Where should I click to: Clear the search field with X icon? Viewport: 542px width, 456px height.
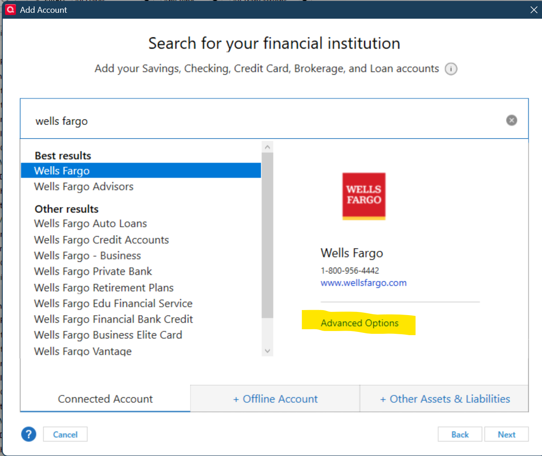(511, 120)
